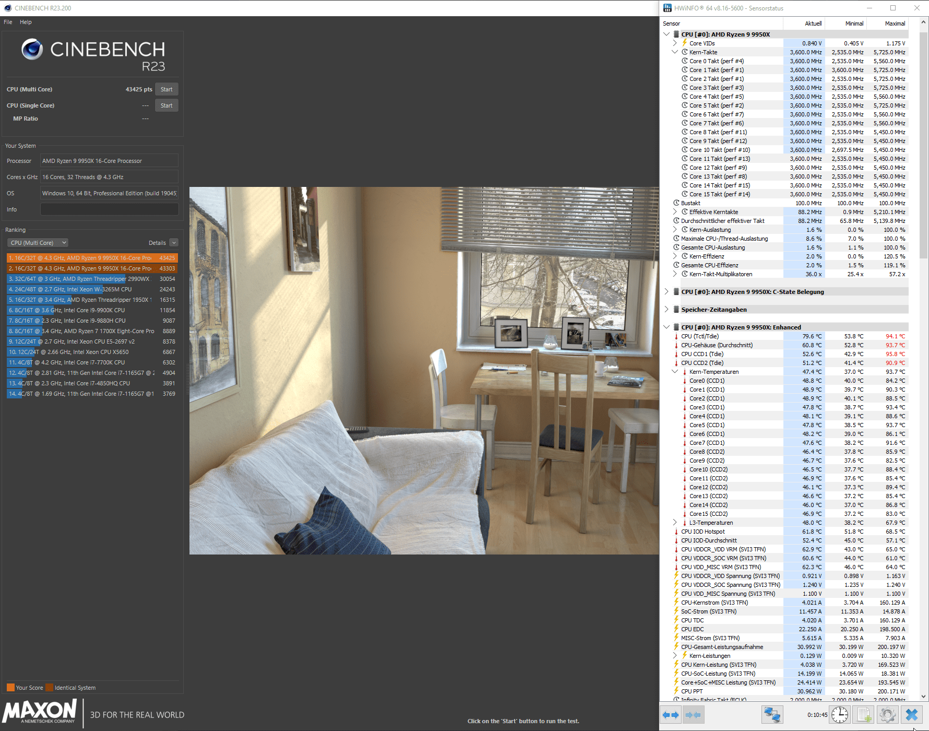This screenshot has width=929, height=731.
Task: Click the chip icon beside the C-State Belegung group
Action: point(676,291)
